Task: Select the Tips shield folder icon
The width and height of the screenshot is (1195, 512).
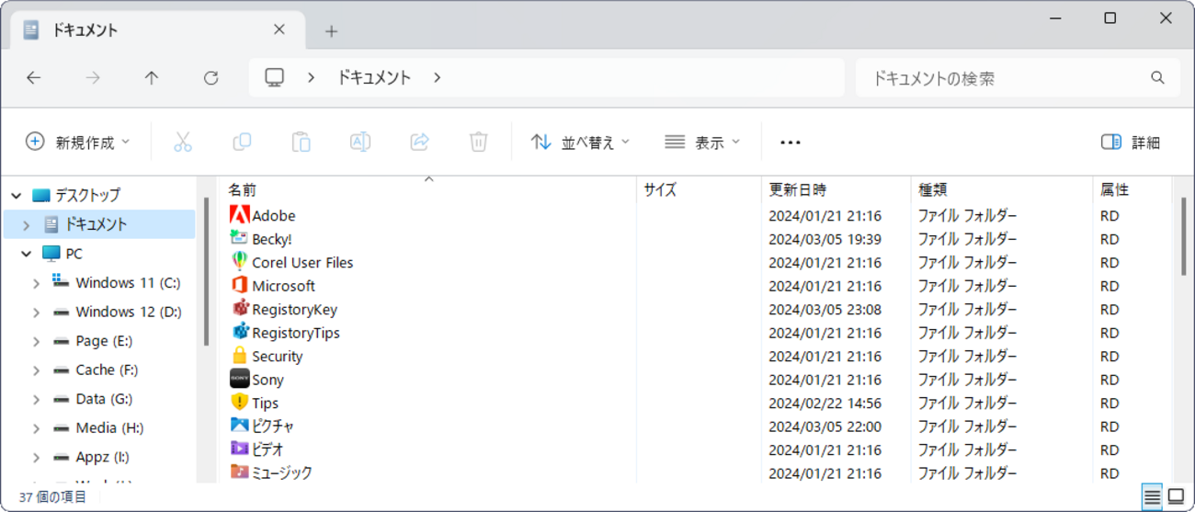Action: (239, 403)
